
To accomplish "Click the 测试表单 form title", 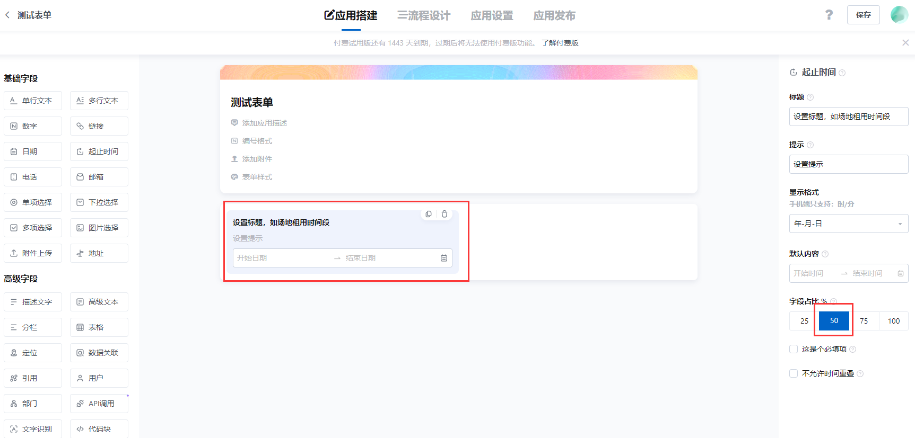I will pyautogui.click(x=252, y=102).
